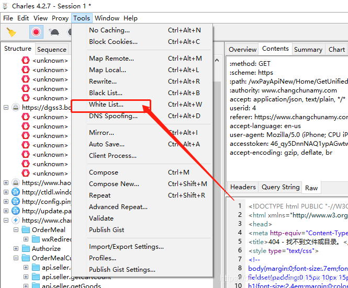Switch to the Headers tab
The height and width of the screenshot is (288, 348).
243,187
